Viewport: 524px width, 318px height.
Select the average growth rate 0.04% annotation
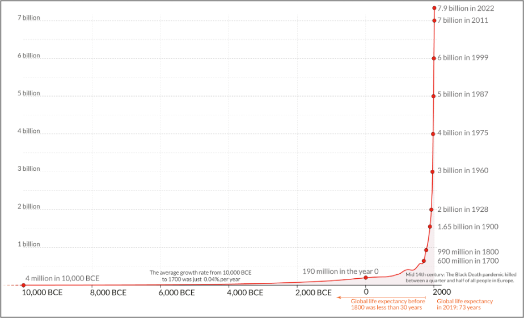pyautogui.click(x=200, y=276)
